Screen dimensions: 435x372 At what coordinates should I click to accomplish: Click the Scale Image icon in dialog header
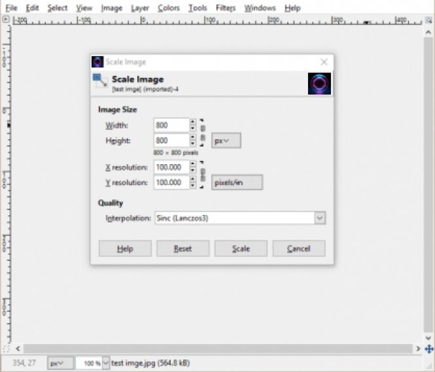point(100,81)
